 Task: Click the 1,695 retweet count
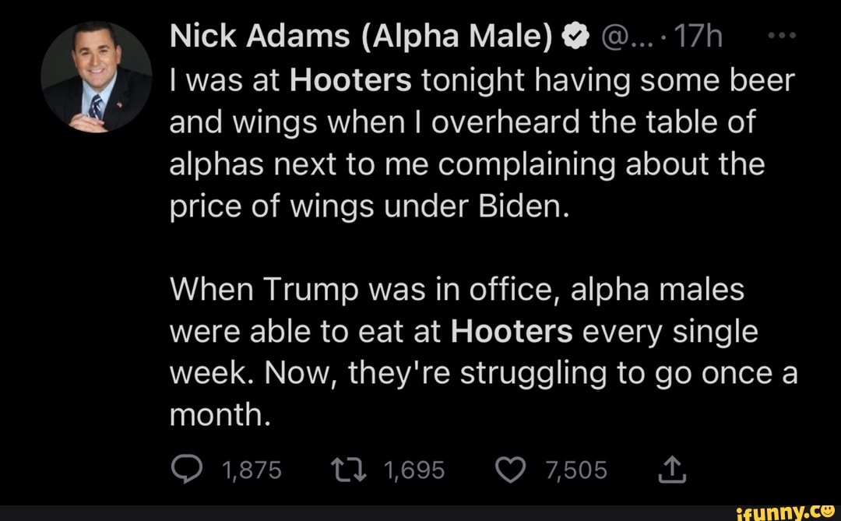pos(412,469)
